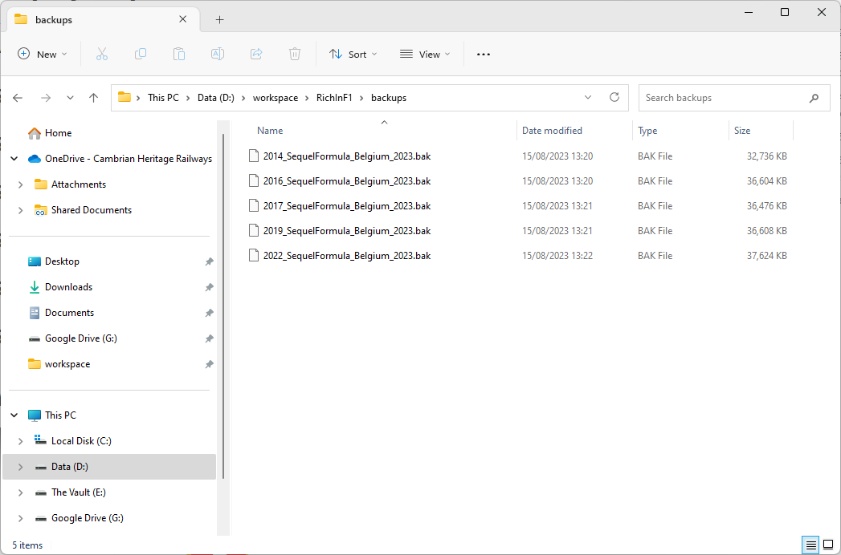Select 2017_SequelFormula_Belgium_2023.bak file
The height and width of the screenshot is (555, 841).
pyautogui.click(x=346, y=205)
